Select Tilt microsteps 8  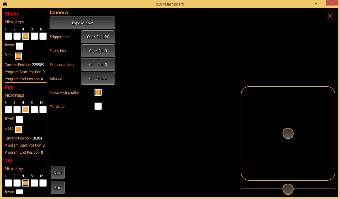point(34,183)
